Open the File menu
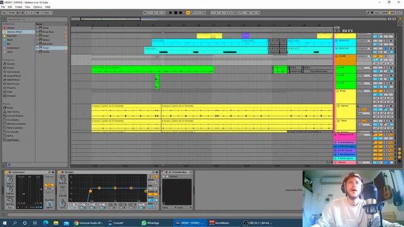Image resolution: width=404 pixels, height=227 pixels. 3,7
